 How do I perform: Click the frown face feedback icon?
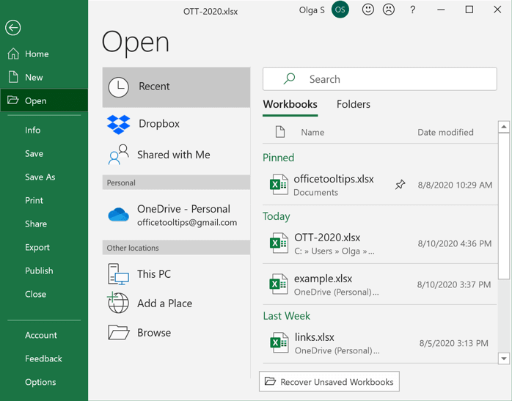389,10
